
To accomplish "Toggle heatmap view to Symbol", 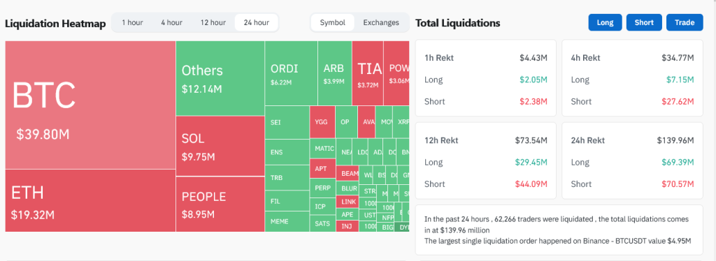I will coord(332,23).
